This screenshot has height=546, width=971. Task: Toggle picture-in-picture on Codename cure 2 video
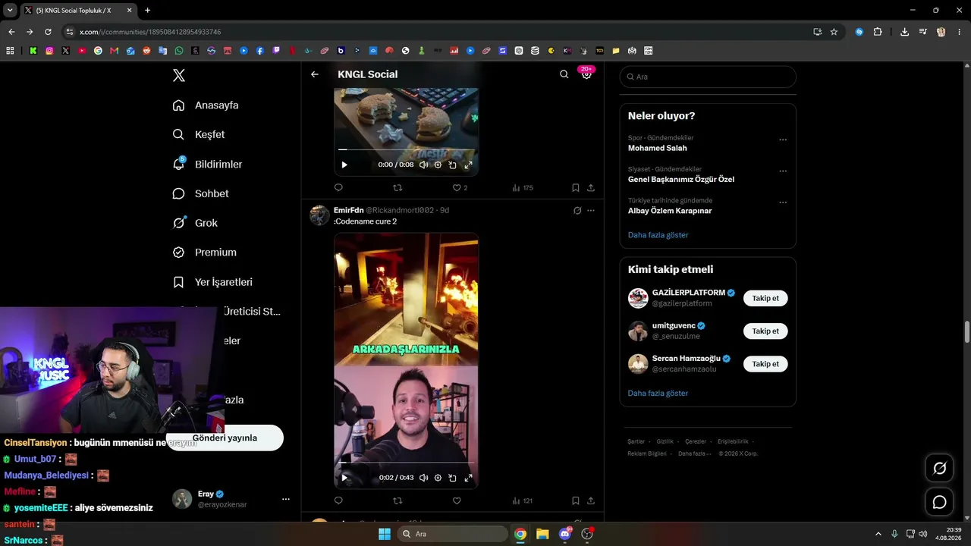(x=453, y=478)
